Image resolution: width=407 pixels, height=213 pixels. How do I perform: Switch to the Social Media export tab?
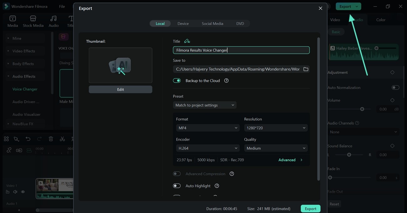tap(212, 23)
